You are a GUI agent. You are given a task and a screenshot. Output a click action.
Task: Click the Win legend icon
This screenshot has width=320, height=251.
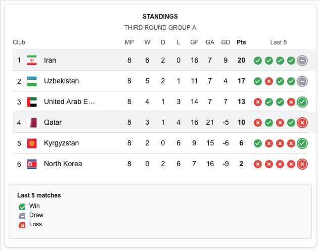[22, 207]
